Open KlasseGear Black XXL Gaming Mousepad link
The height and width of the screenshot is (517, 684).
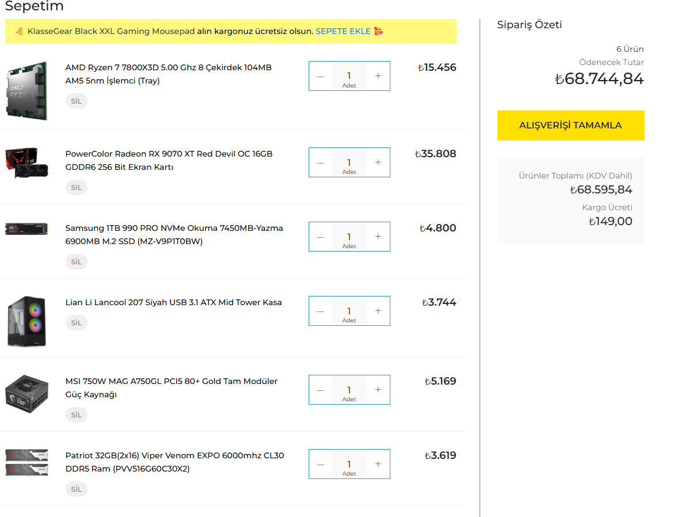[111, 31]
